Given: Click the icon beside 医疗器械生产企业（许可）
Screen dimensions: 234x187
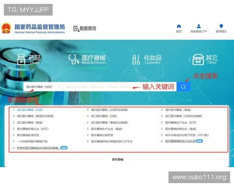Looking at the screenshot, I should tap(162, 122).
